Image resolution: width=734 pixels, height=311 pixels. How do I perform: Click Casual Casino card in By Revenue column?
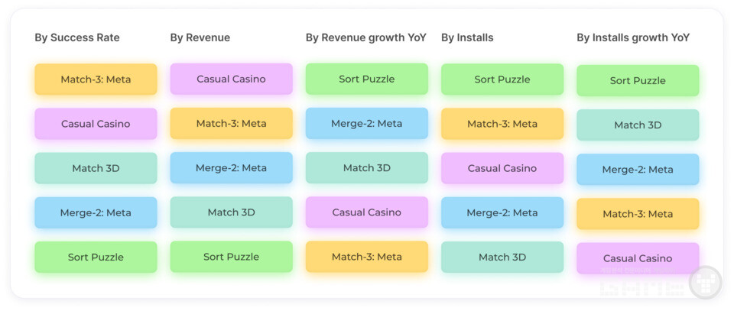click(231, 79)
